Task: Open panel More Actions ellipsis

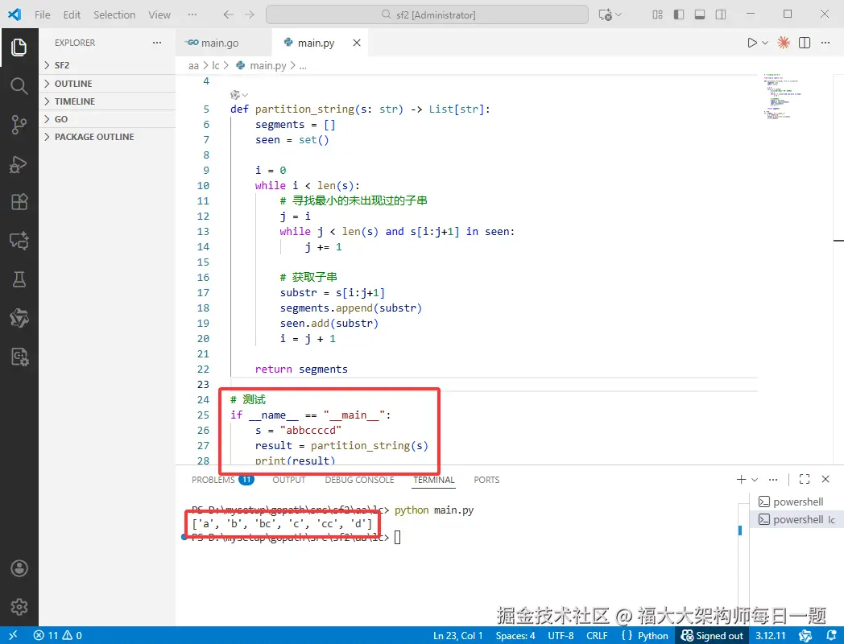Action: [773, 479]
